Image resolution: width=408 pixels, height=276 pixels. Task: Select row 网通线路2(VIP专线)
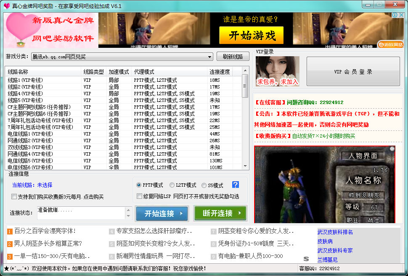pyautogui.click(x=123, y=141)
